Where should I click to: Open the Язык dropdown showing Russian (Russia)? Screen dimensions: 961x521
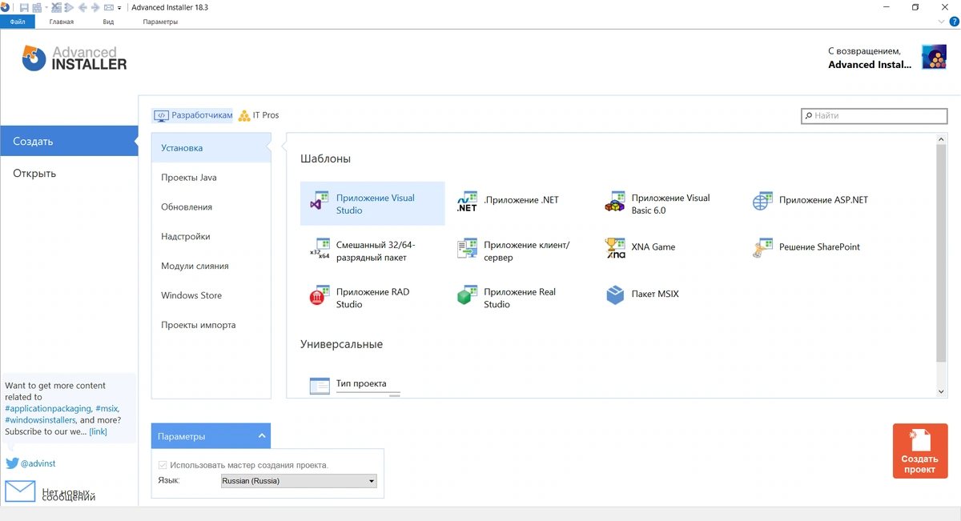pos(299,481)
